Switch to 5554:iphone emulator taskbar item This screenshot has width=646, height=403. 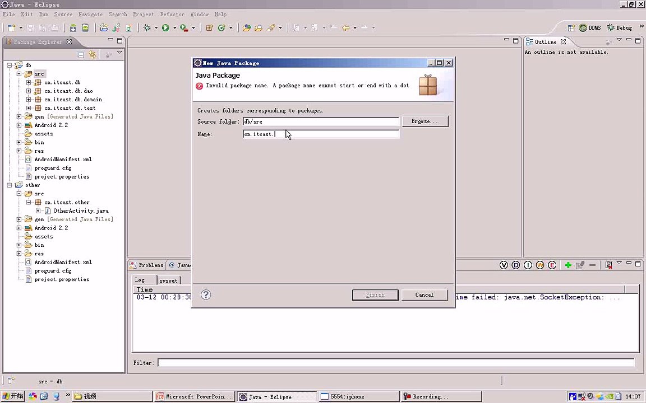(359, 397)
